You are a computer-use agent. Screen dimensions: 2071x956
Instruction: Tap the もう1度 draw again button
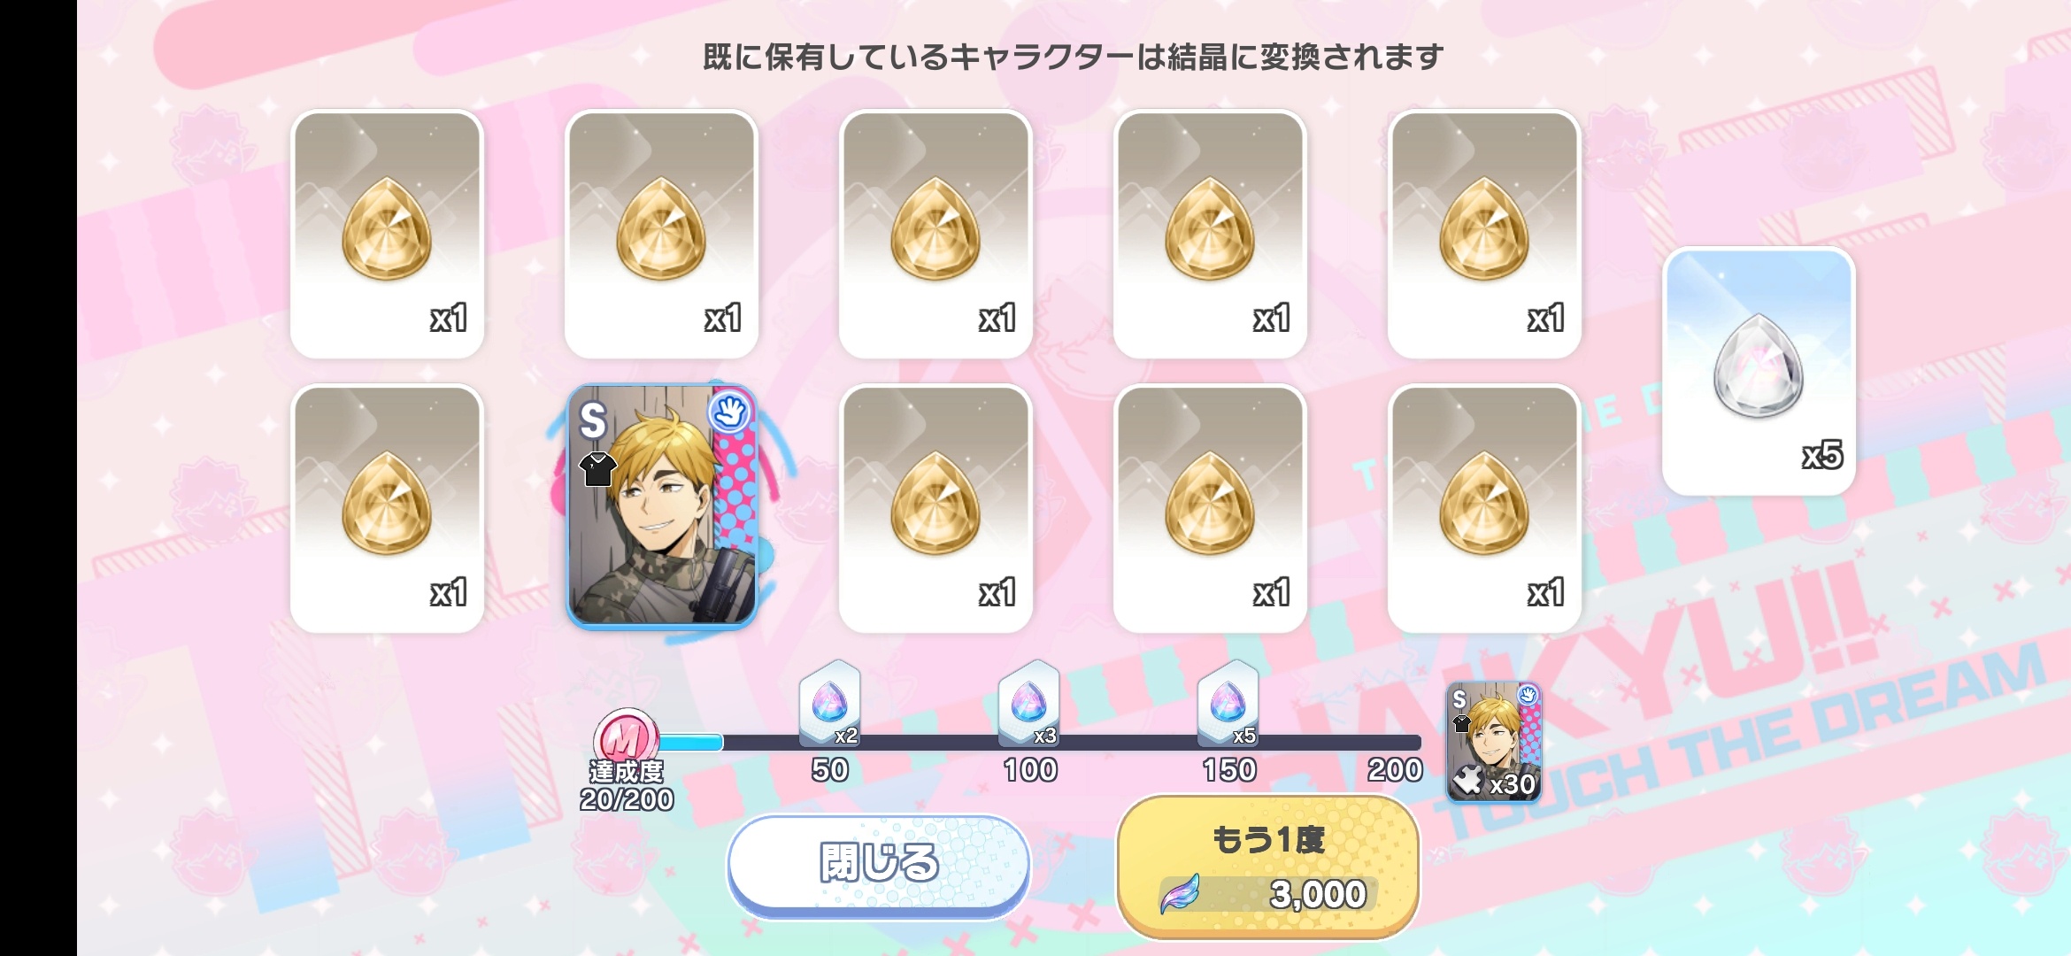tap(1268, 866)
